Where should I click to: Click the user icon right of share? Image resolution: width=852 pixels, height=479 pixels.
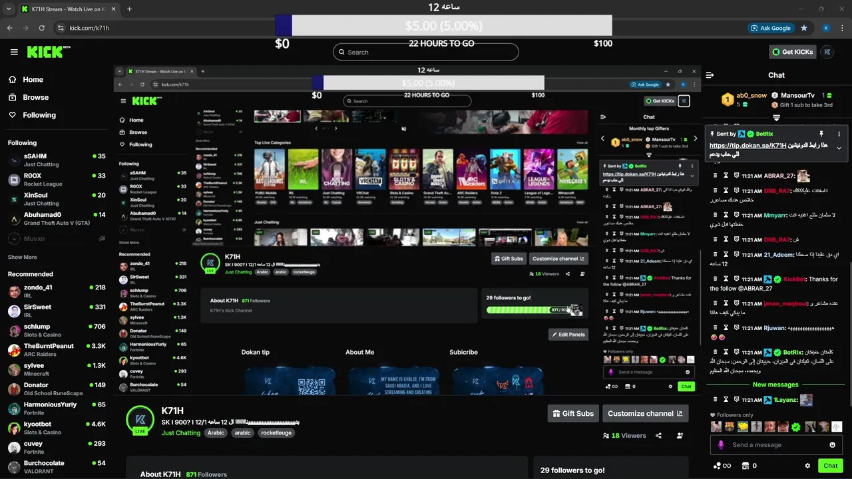pos(680,436)
